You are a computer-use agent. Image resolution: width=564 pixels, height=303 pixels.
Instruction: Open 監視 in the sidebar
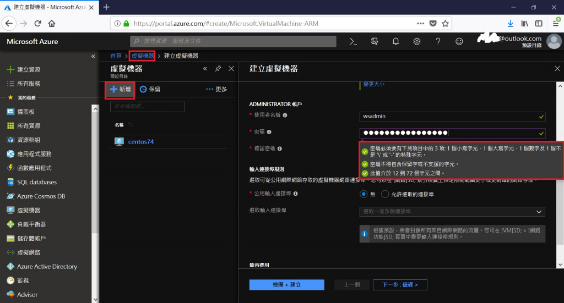(x=18, y=280)
